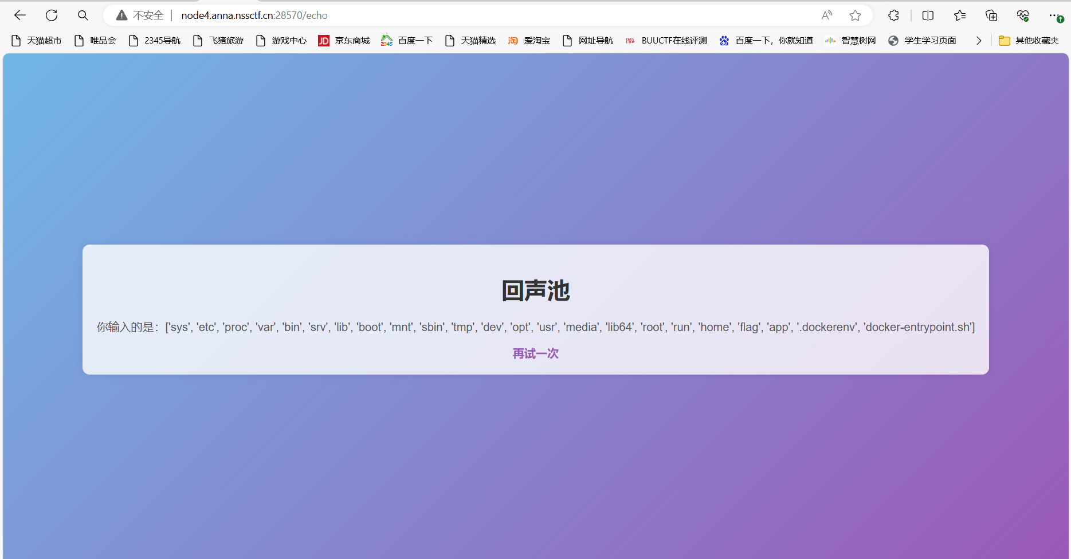Expand the bookmarks overflow chevron
This screenshot has height=559, width=1071.
[x=979, y=41]
